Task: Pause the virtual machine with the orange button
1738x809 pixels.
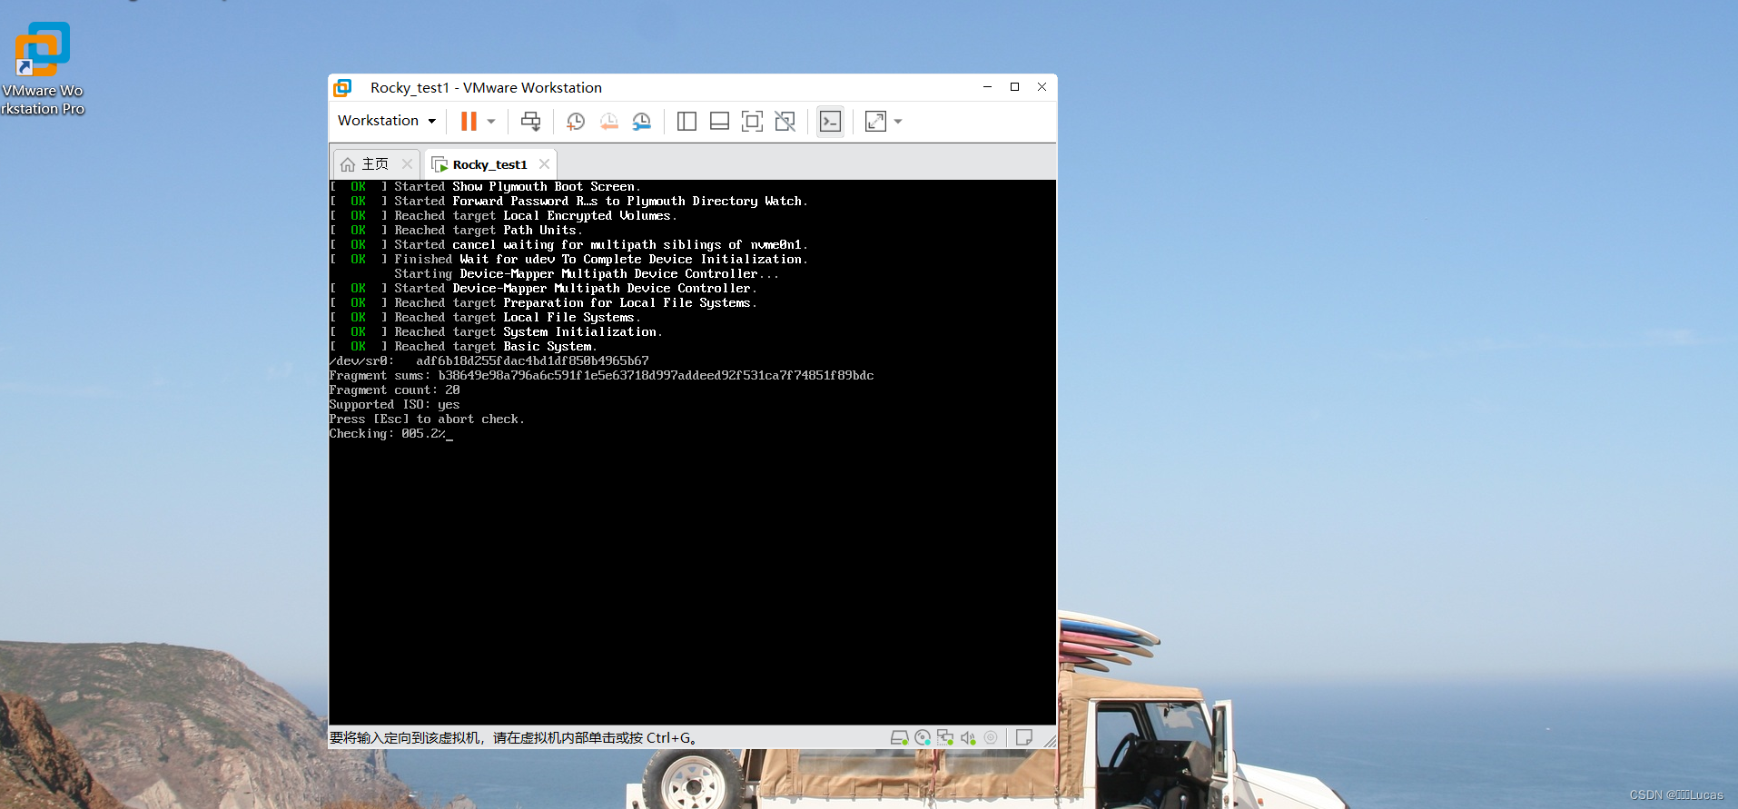Action: (469, 121)
